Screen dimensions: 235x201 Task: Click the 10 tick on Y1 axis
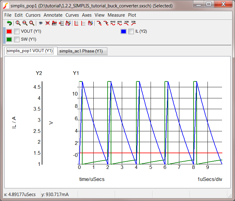75,94
